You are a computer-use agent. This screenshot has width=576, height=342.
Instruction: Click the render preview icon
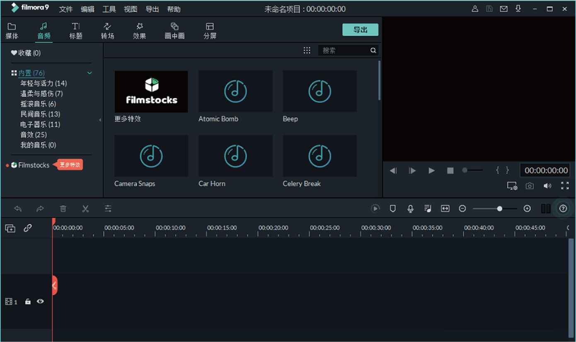coord(375,209)
